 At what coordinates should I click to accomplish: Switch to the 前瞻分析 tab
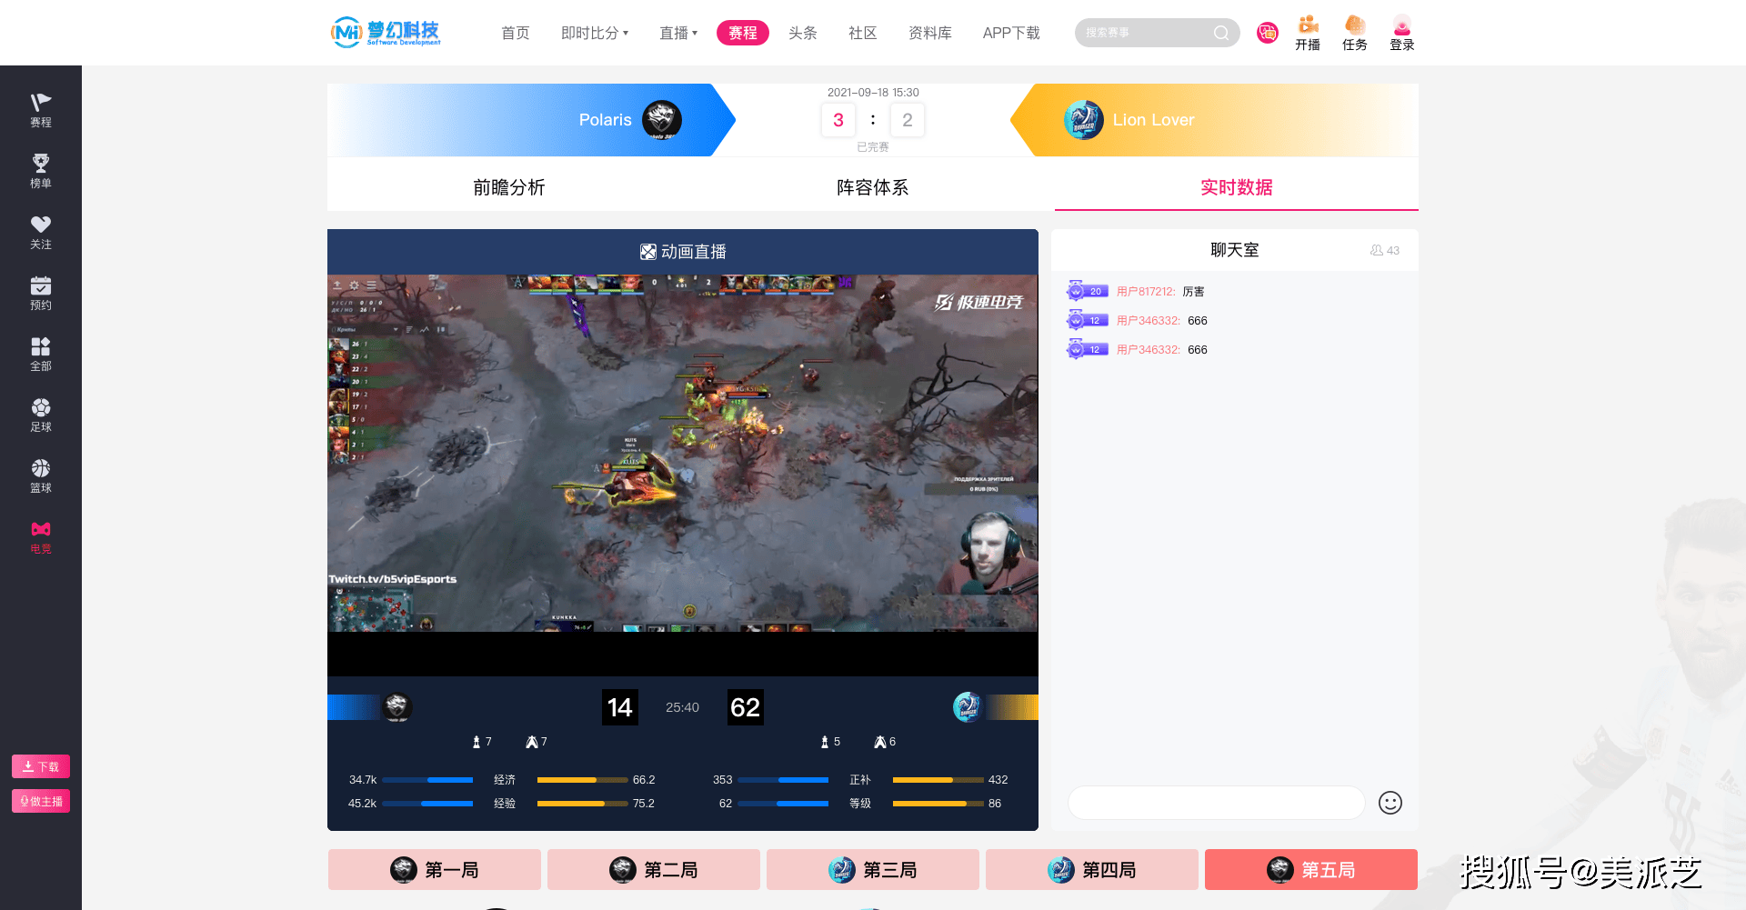coord(509,187)
